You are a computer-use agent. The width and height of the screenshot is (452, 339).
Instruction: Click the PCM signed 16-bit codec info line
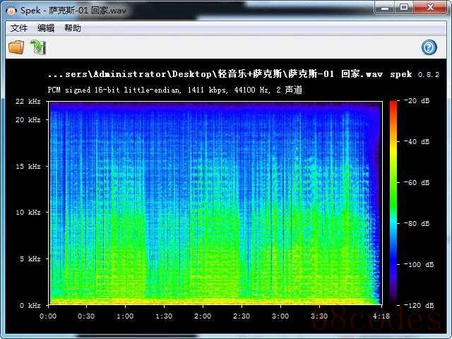pyautogui.click(x=174, y=90)
